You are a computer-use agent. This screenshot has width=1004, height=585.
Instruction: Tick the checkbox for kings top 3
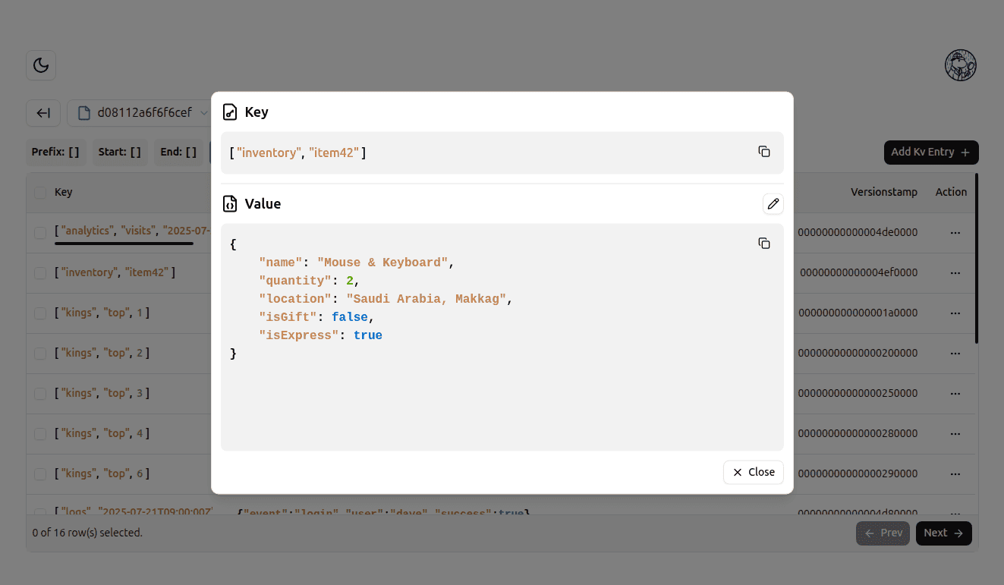tap(39, 393)
